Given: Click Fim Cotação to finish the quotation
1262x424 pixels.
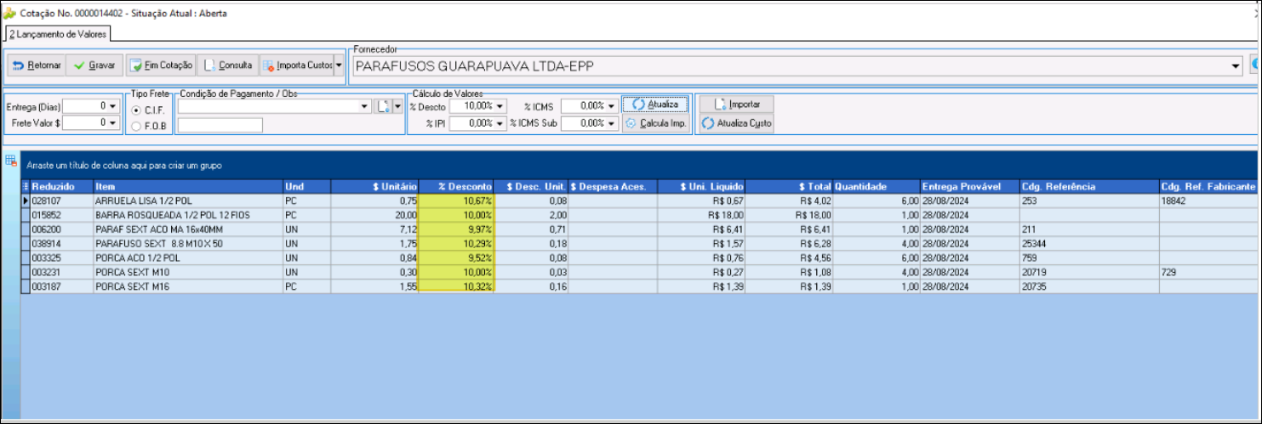Looking at the screenshot, I should point(161,65).
